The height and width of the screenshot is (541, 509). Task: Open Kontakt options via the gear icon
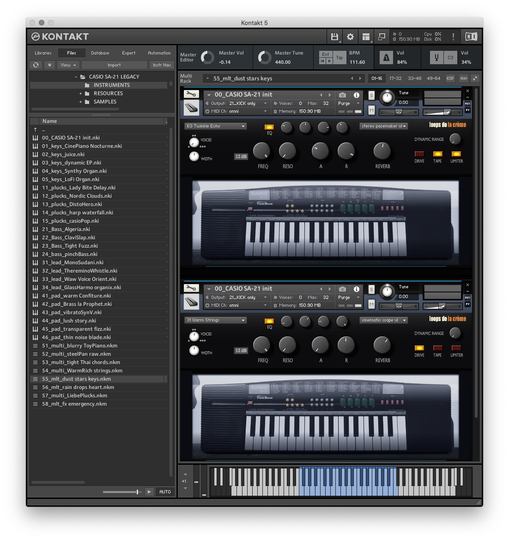350,36
